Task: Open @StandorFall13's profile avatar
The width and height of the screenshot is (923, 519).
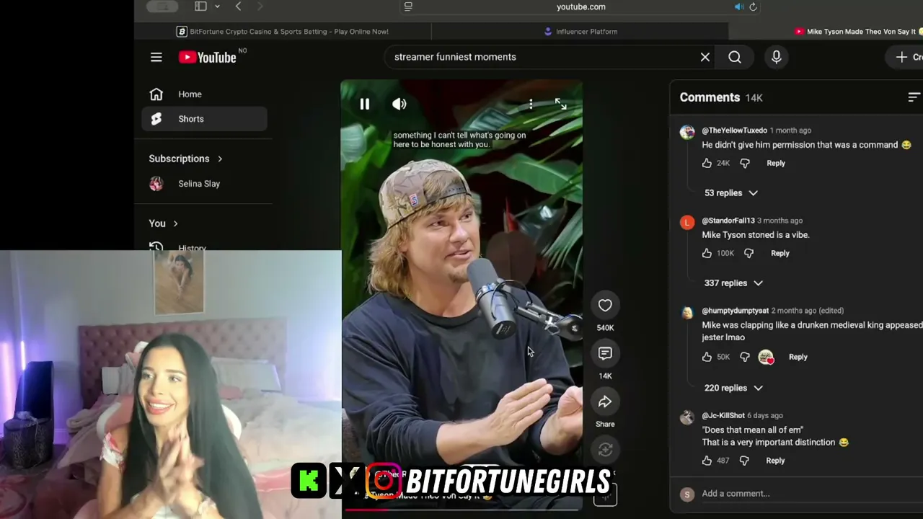Action: coord(687,223)
